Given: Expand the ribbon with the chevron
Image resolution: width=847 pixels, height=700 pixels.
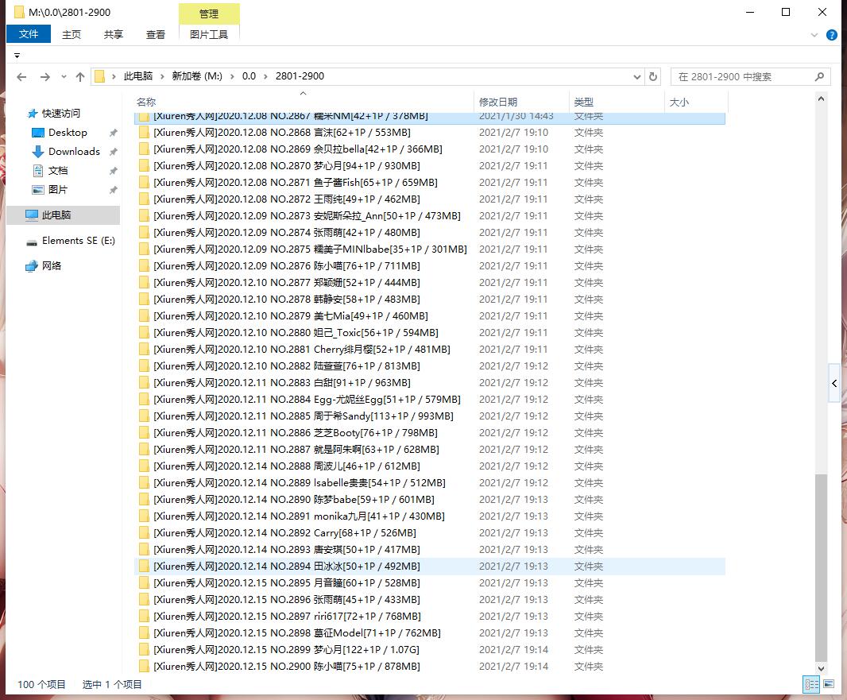Looking at the screenshot, I should [x=814, y=35].
